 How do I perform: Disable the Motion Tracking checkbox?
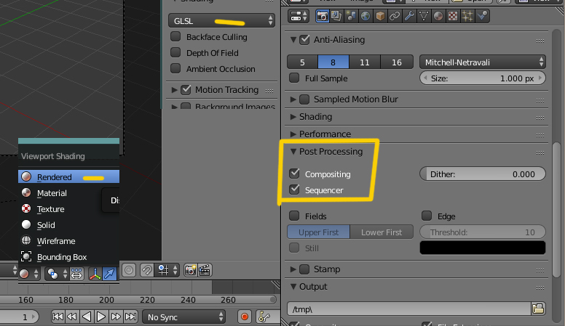pyautogui.click(x=186, y=89)
